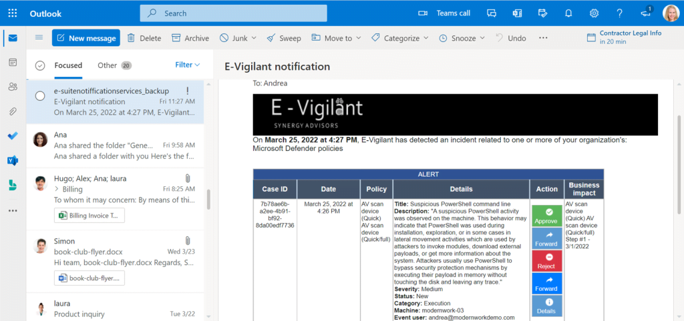Toggle the select all messages circle
Image resolution: width=684 pixels, height=321 pixels.
click(x=39, y=65)
